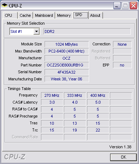Click the Slot #1 combo box
The image size is (139, 164).
(x=25, y=31)
